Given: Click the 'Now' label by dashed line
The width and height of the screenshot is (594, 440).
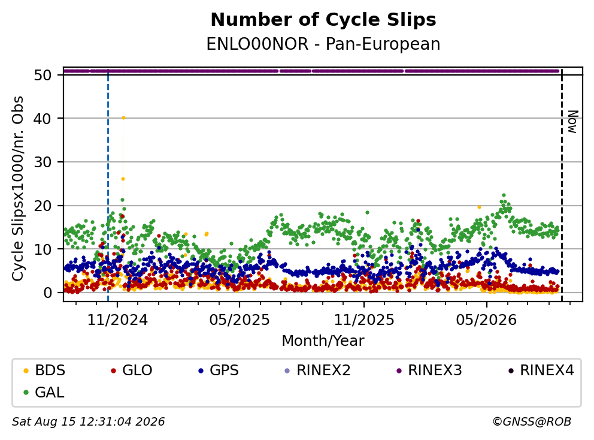Looking at the screenshot, I should pos(573,122).
